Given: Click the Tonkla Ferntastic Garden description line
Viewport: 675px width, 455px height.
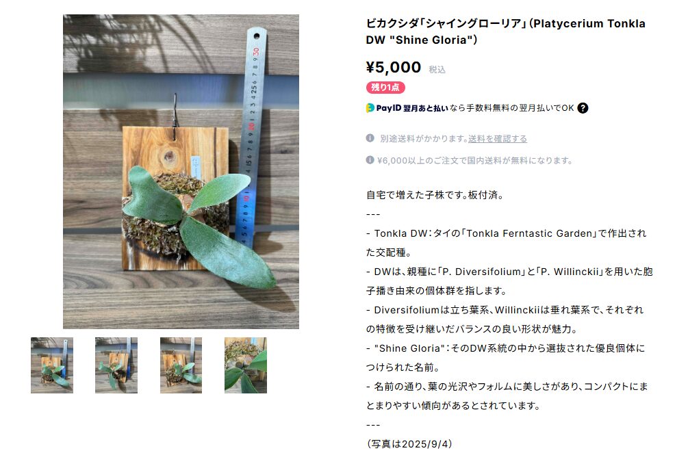Looking at the screenshot, I should tap(507, 242).
